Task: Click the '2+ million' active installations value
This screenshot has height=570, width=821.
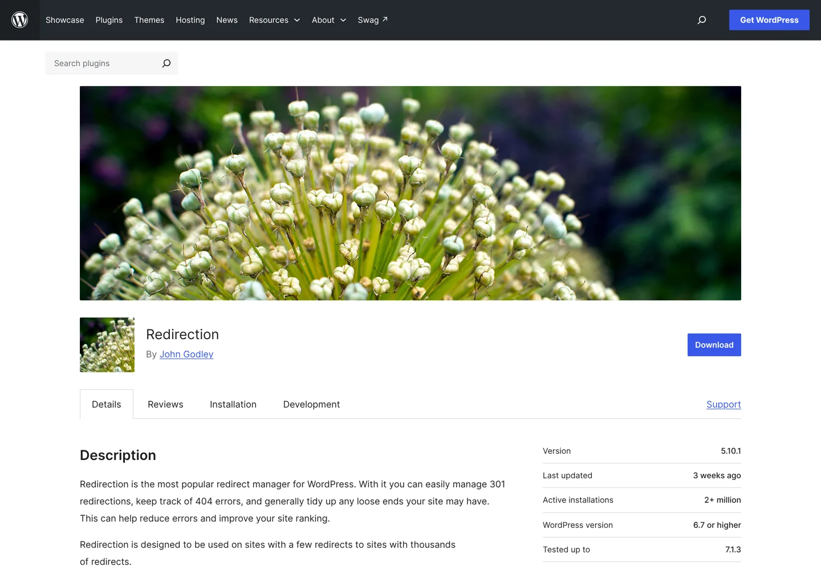Action: 722,500
